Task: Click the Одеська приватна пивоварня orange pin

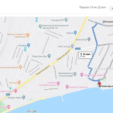Action: point(28,35)
